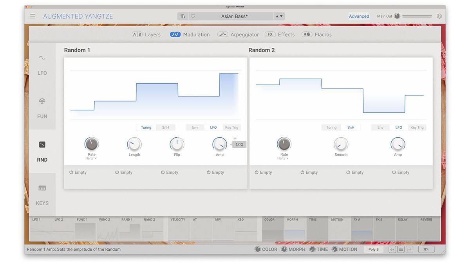The height and width of the screenshot is (264, 470).
Task: Select SnH mode for Random 1
Action: 166,128
